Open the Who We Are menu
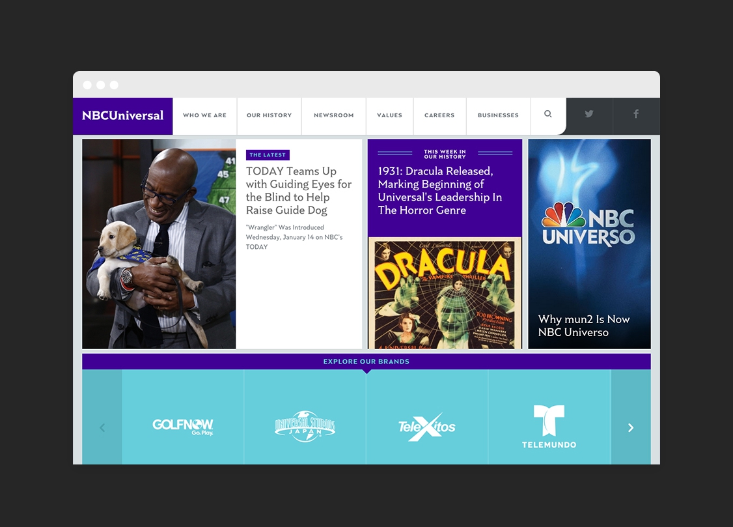The image size is (733, 527). click(204, 115)
